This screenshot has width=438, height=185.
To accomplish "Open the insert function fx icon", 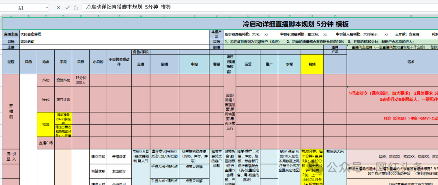I will pyautogui.click(x=76, y=7).
